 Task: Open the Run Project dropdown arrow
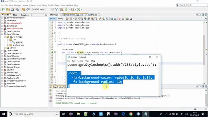[69, 9]
